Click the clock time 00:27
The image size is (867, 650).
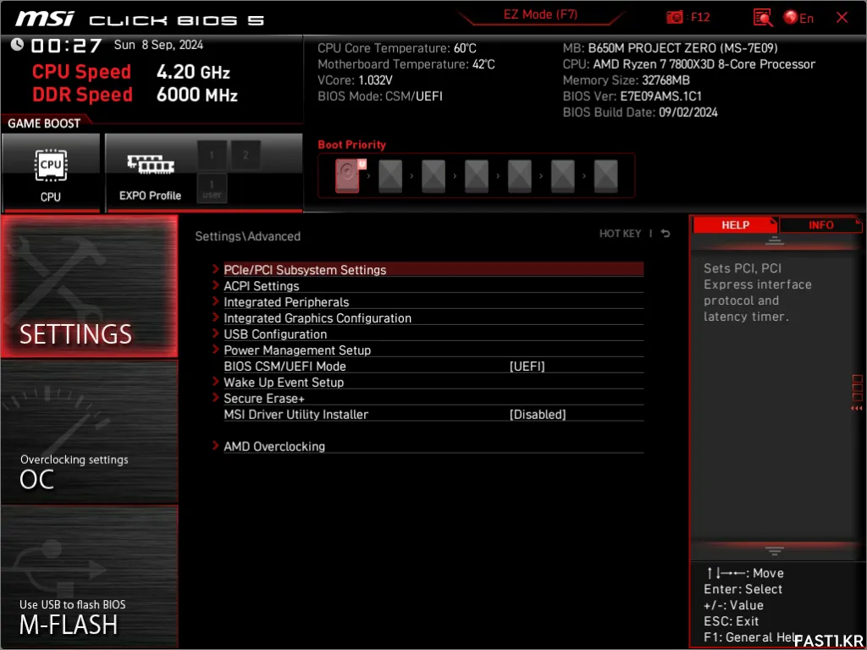coord(66,46)
